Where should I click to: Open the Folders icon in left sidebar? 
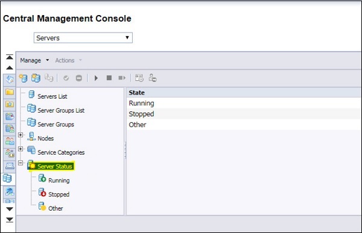coord(10,92)
